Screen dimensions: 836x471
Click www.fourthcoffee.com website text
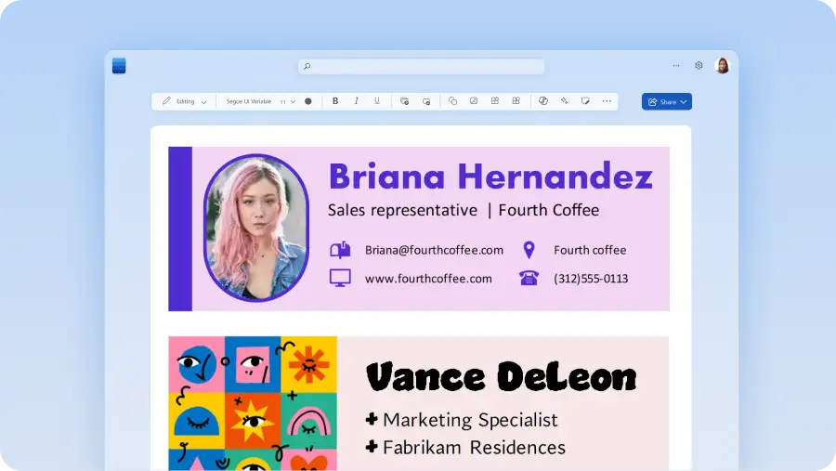click(428, 279)
